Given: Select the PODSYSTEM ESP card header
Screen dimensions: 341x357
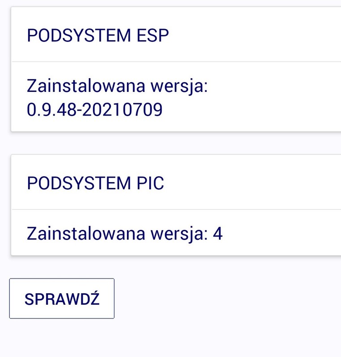Looking at the screenshot, I should pyautogui.click(x=98, y=35).
